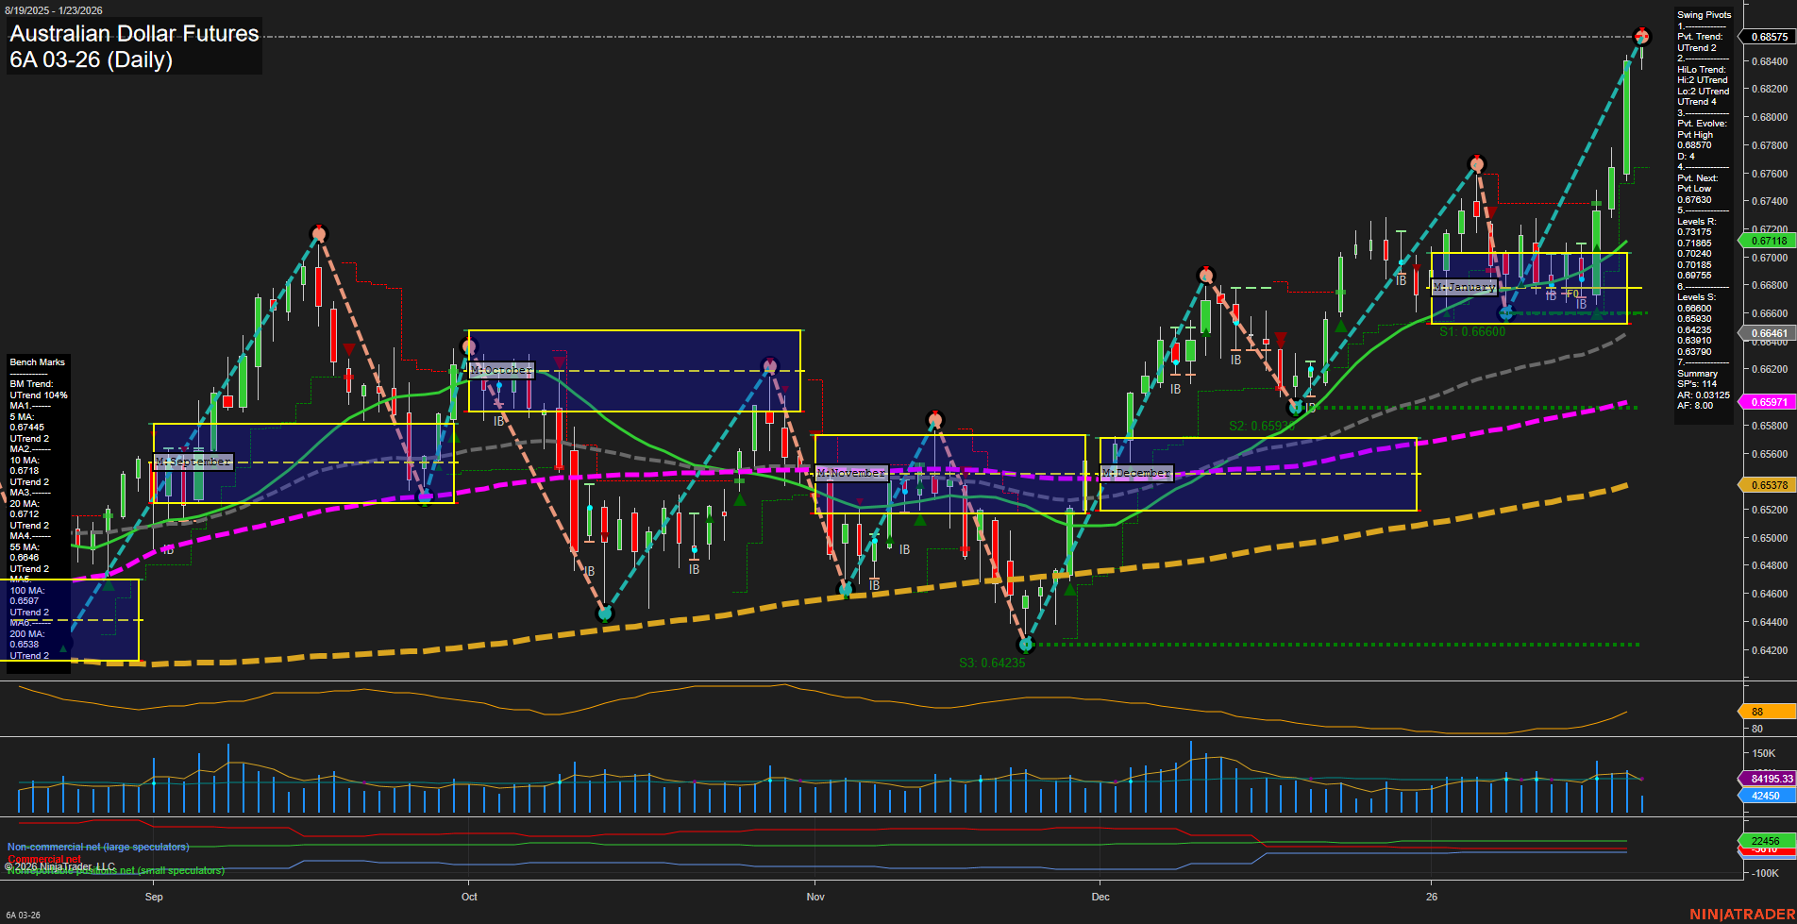Select the teal swing-low marker near S3 0.64235
This screenshot has width=1797, height=924.
pos(1026,644)
